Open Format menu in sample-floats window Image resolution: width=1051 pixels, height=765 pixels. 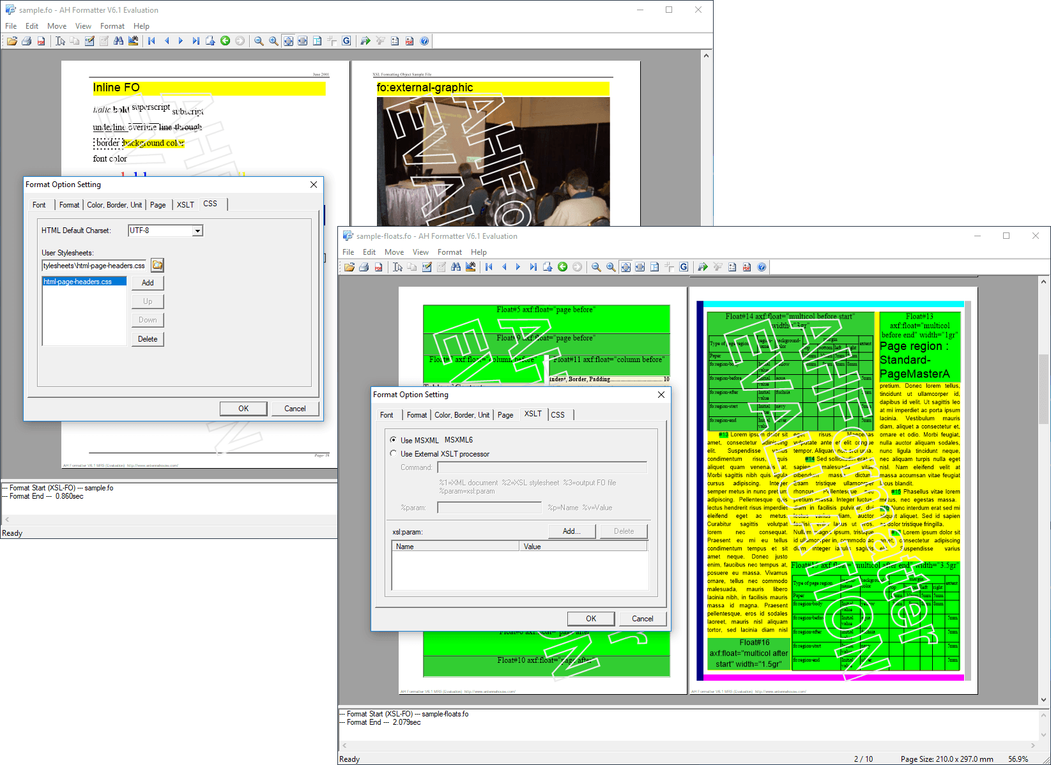click(x=450, y=252)
